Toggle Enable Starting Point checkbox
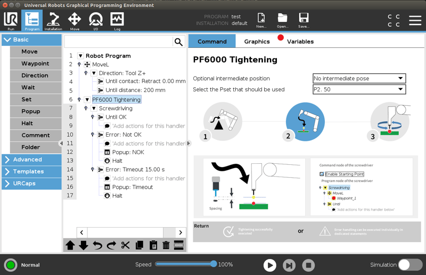 point(322,174)
